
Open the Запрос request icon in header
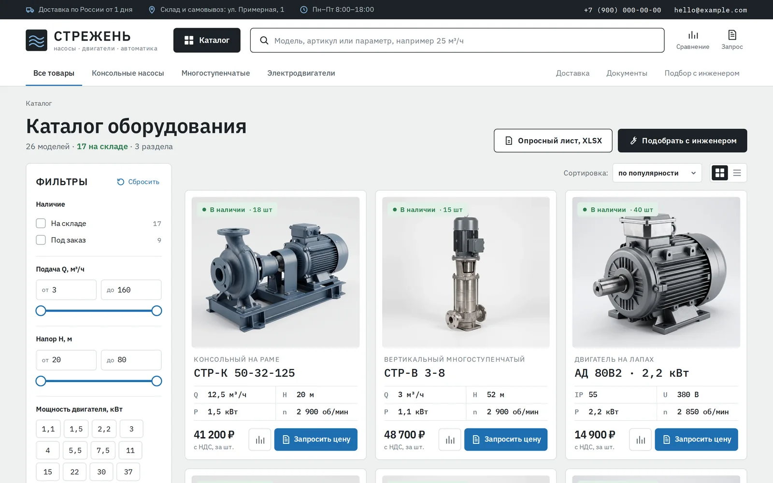[x=732, y=40]
